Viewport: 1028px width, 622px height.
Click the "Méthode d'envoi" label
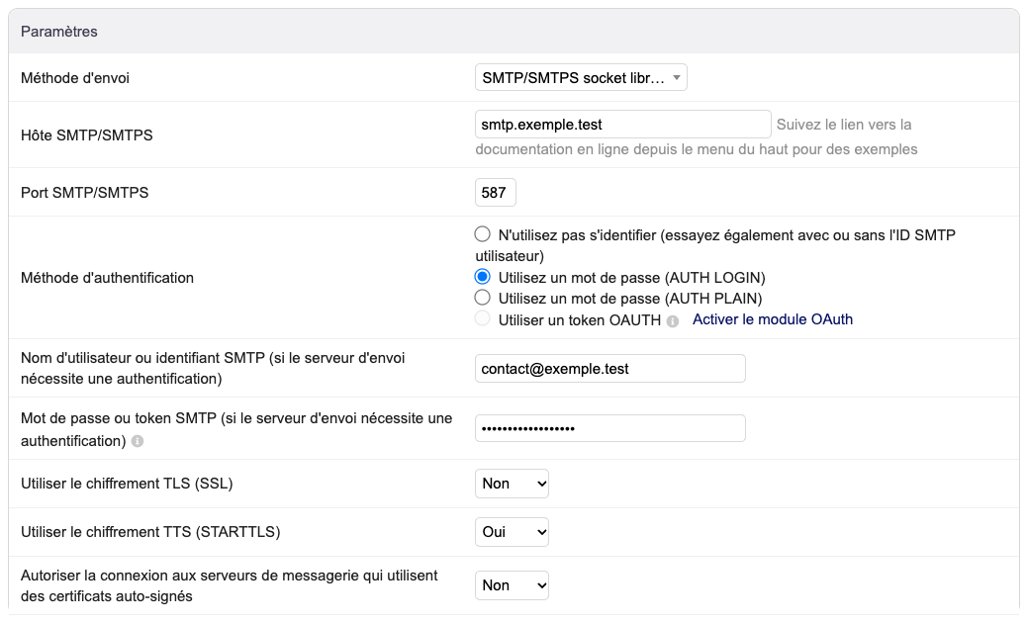pyautogui.click(x=75, y=78)
